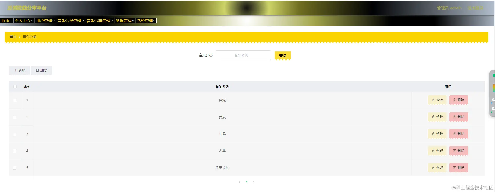The height and width of the screenshot is (192, 495).
Task: Go to 首页 in the breadcrumb
Action: coord(13,37)
